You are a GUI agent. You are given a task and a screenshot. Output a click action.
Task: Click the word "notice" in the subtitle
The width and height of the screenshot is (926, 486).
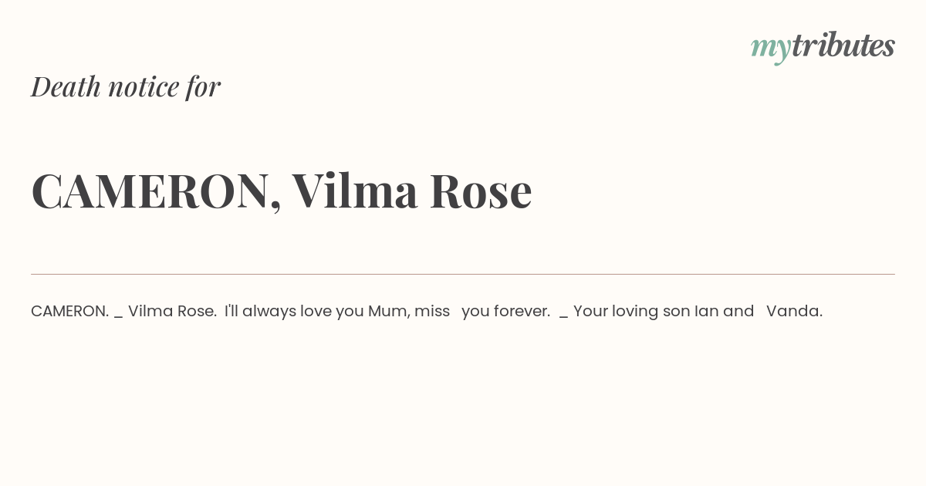click(x=144, y=87)
